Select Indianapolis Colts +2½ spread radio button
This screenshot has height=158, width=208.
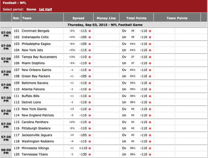pos(90,37)
